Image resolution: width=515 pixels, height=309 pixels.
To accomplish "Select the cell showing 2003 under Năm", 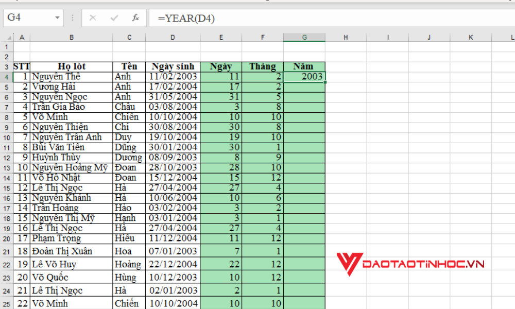I will click(x=304, y=76).
